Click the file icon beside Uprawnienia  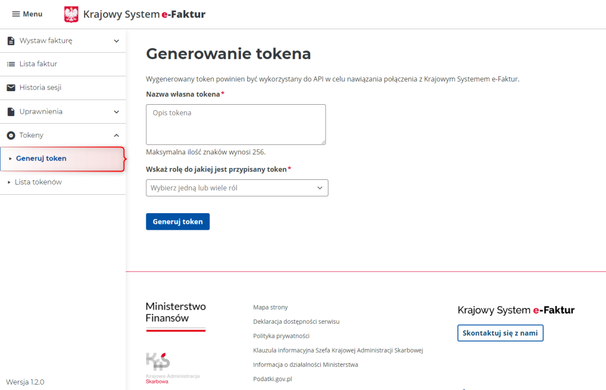pos(11,111)
